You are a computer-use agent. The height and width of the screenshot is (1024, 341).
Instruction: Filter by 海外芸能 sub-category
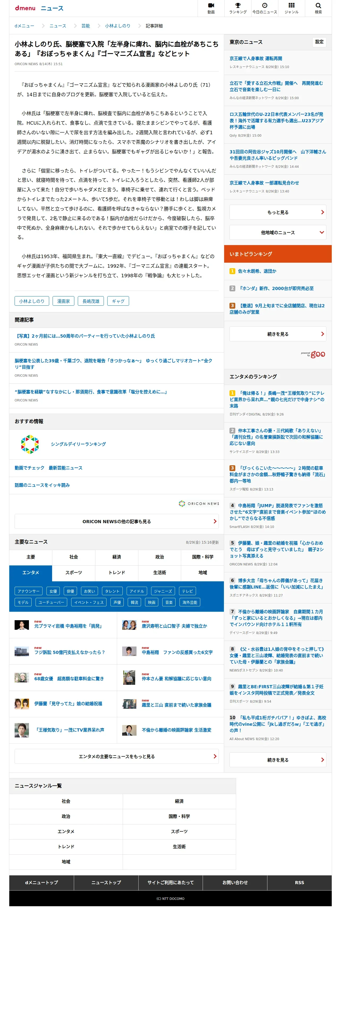pyautogui.click(x=190, y=602)
